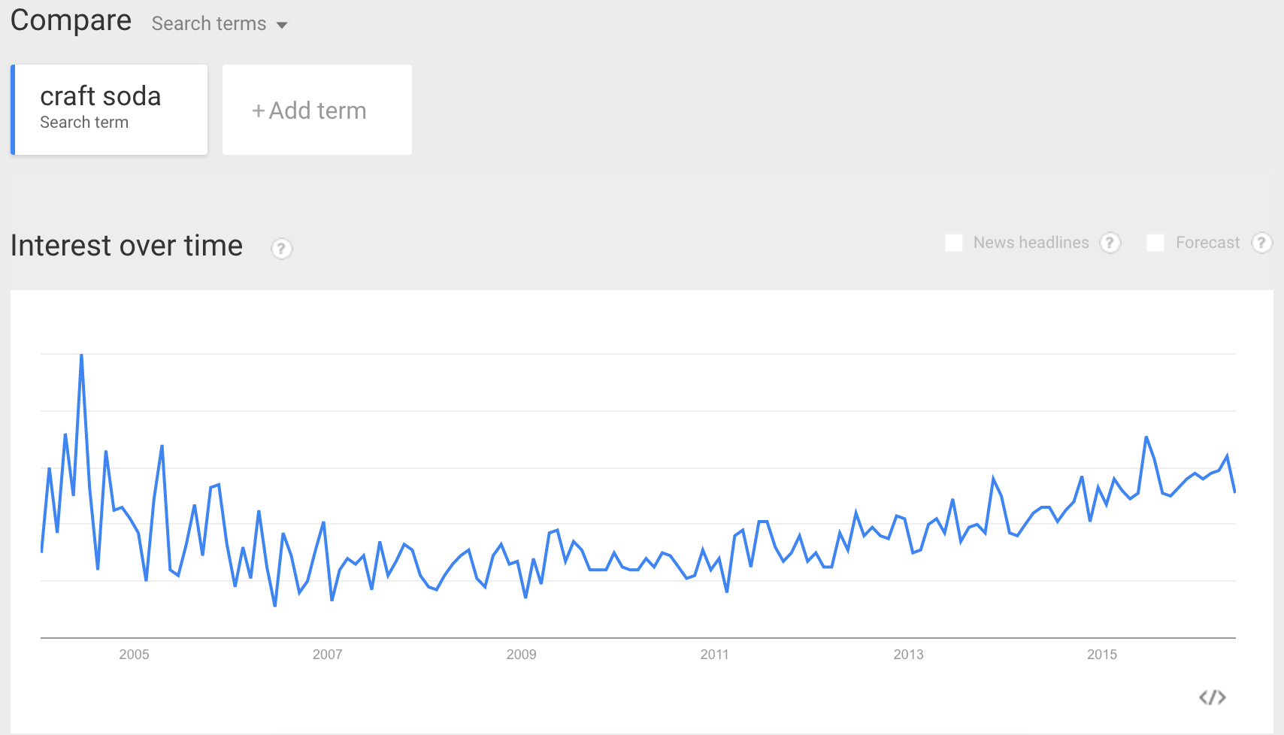
Task: Expand the Search terms dropdown
Action: (219, 24)
